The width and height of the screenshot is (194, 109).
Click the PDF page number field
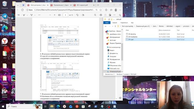[x=65, y=15]
